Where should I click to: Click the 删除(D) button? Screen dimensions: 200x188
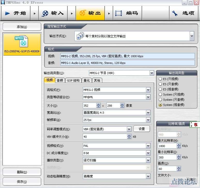(x=22, y=172)
